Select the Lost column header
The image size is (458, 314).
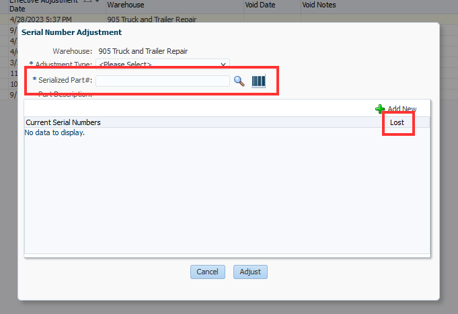(397, 122)
